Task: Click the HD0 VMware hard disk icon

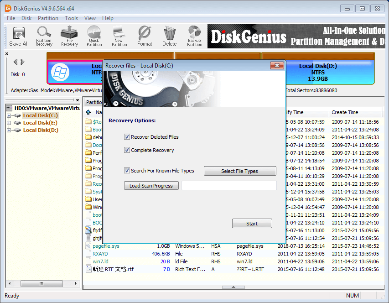Action: 9,108
